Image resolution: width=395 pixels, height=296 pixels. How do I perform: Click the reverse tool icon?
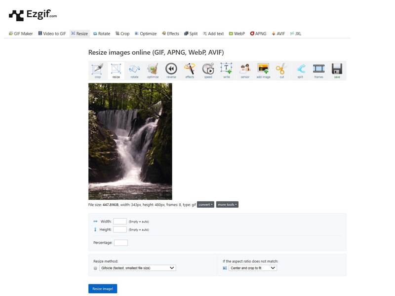pos(171,70)
